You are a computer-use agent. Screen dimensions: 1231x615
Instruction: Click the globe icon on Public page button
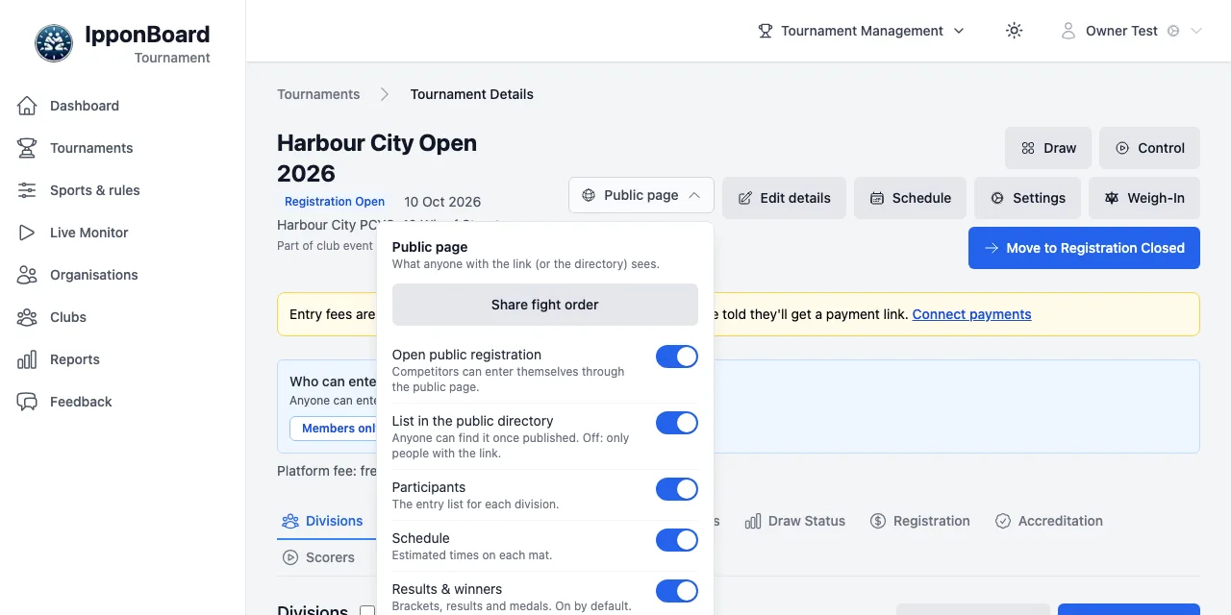(589, 195)
